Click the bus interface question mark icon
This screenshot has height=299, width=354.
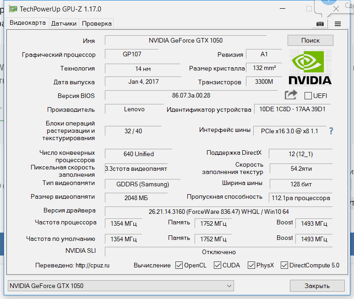(x=331, y=131)
